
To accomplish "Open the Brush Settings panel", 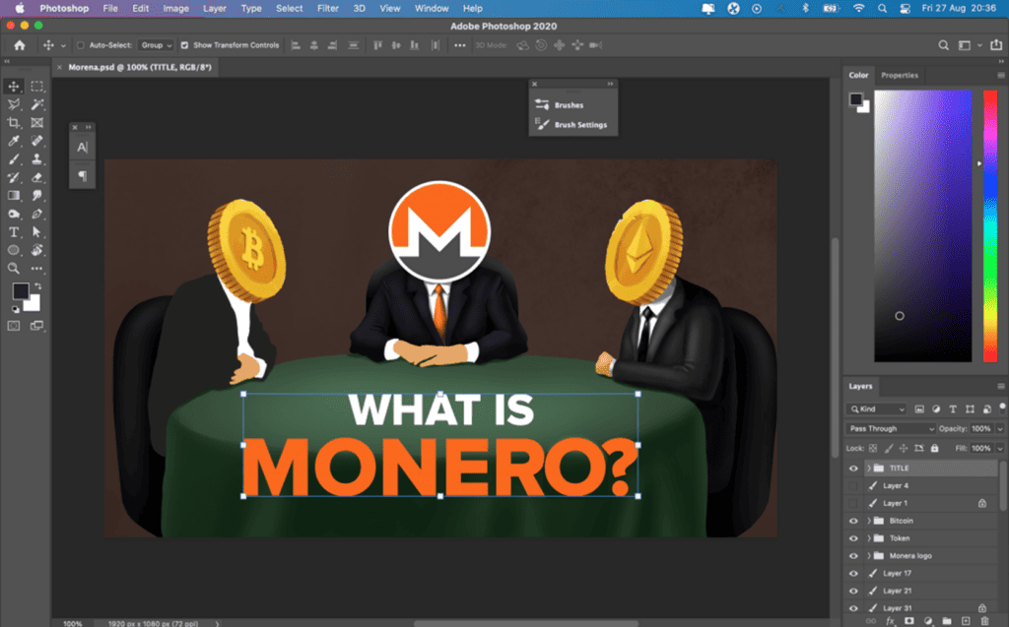I will pyautogui.click(x=580, y=125).
